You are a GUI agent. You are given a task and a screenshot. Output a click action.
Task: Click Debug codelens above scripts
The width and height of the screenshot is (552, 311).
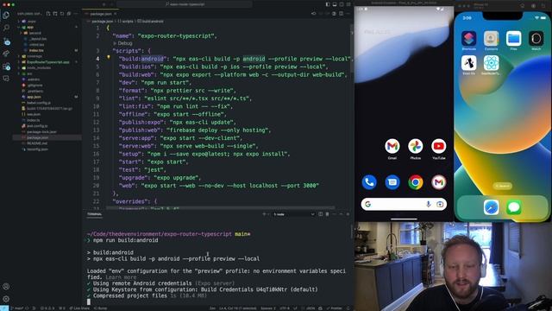click(125, 43)
